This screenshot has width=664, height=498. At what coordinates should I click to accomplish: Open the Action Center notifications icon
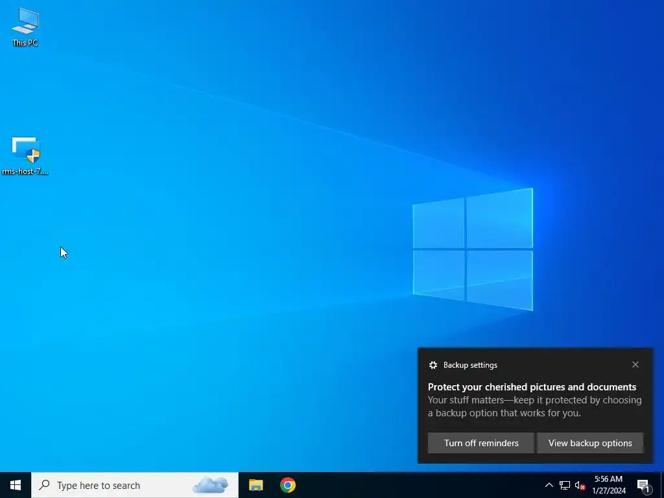click(643, 486)
